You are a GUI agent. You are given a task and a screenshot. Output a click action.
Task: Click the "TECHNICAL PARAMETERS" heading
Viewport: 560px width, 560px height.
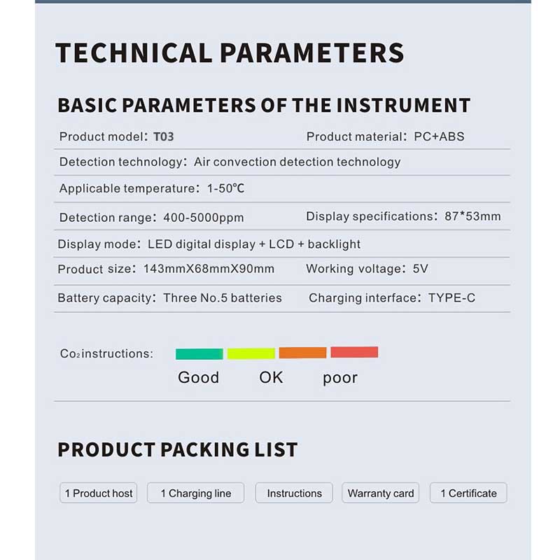coord(230,53)
